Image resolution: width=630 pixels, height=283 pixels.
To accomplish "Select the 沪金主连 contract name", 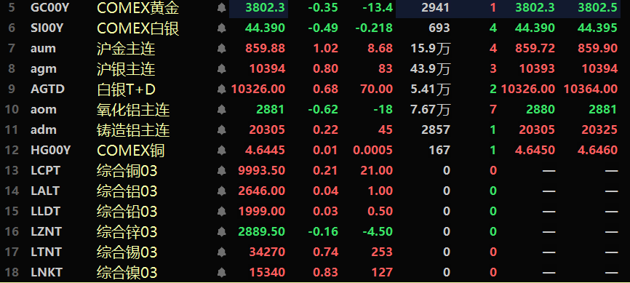I will 126,49.
